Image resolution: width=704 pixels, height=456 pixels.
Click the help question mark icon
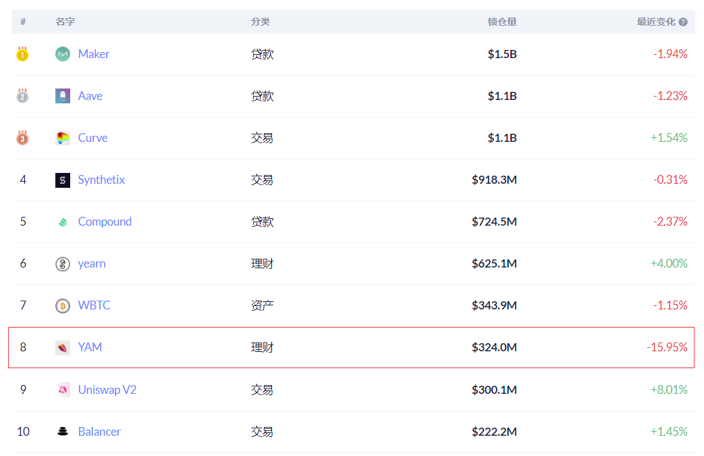tap(683, 22)
